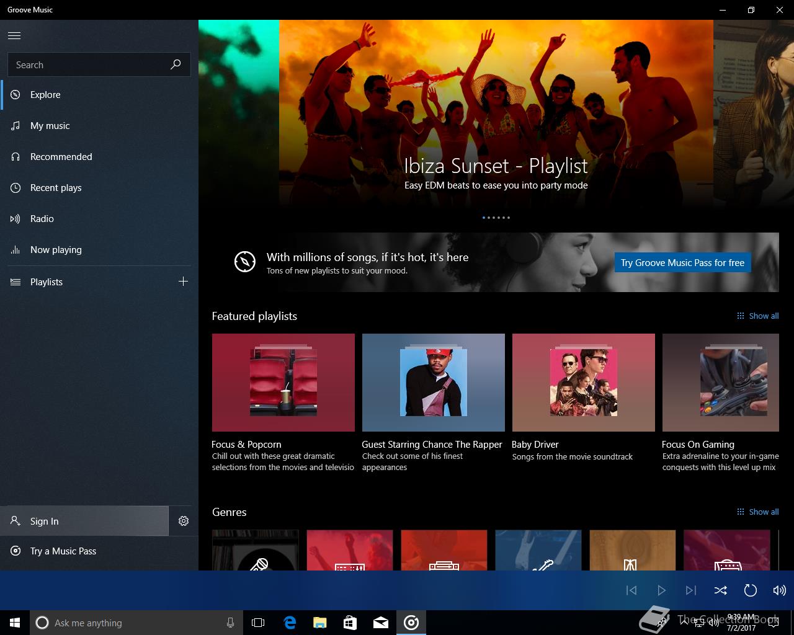Click the Explore compass icon in sidebar
This screenshot has width=794, height=635.
[x=16, y=95]
